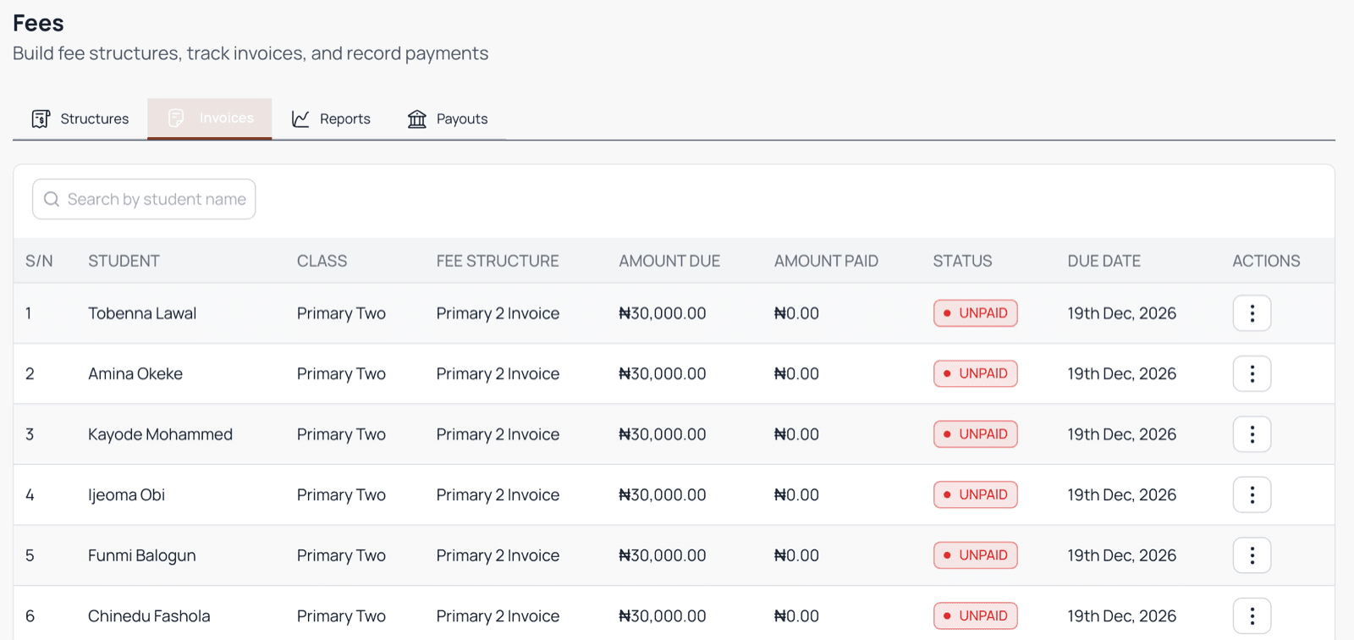Image resolution: width=1354 pixels, height=640 pixels.
Task: Open actions menu for Tobenna Lawal
Action: point(1252,313)
